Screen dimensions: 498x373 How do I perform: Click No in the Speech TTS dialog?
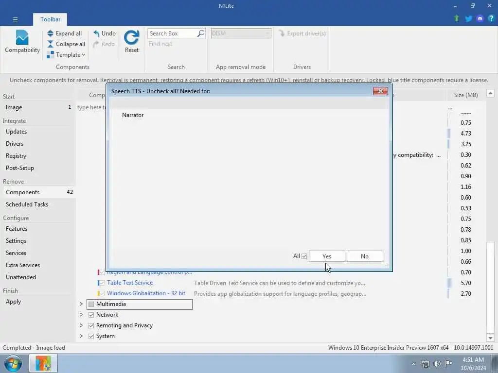(x=365, y=256)
